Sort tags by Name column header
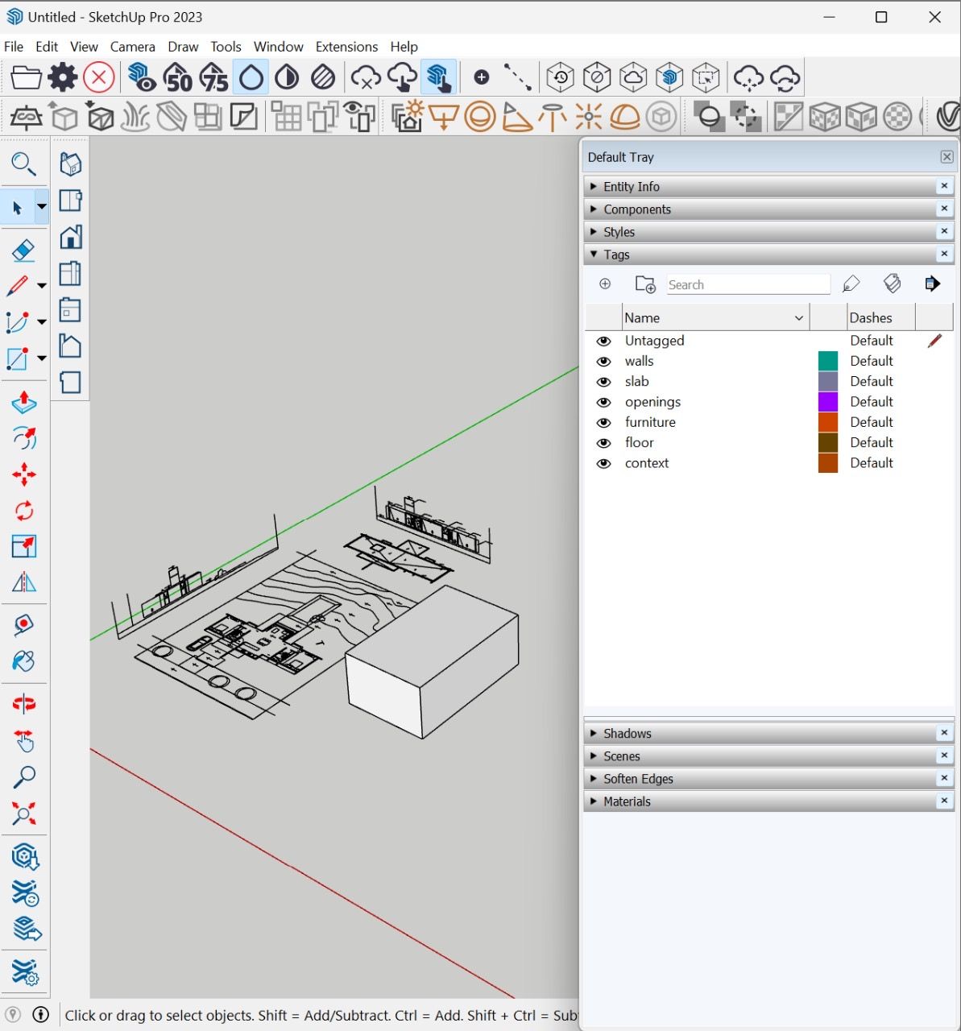This screenshot has height=1031, width=961. [x=715, y=317]
